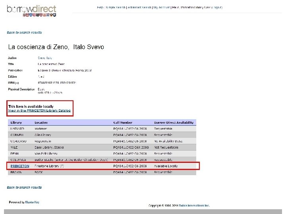Screen dimensions: 286x214
Task: Open My Account page
Action: coord(162,8)
